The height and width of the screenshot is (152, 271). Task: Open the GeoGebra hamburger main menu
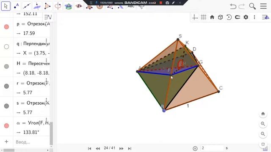coord(263,6)
